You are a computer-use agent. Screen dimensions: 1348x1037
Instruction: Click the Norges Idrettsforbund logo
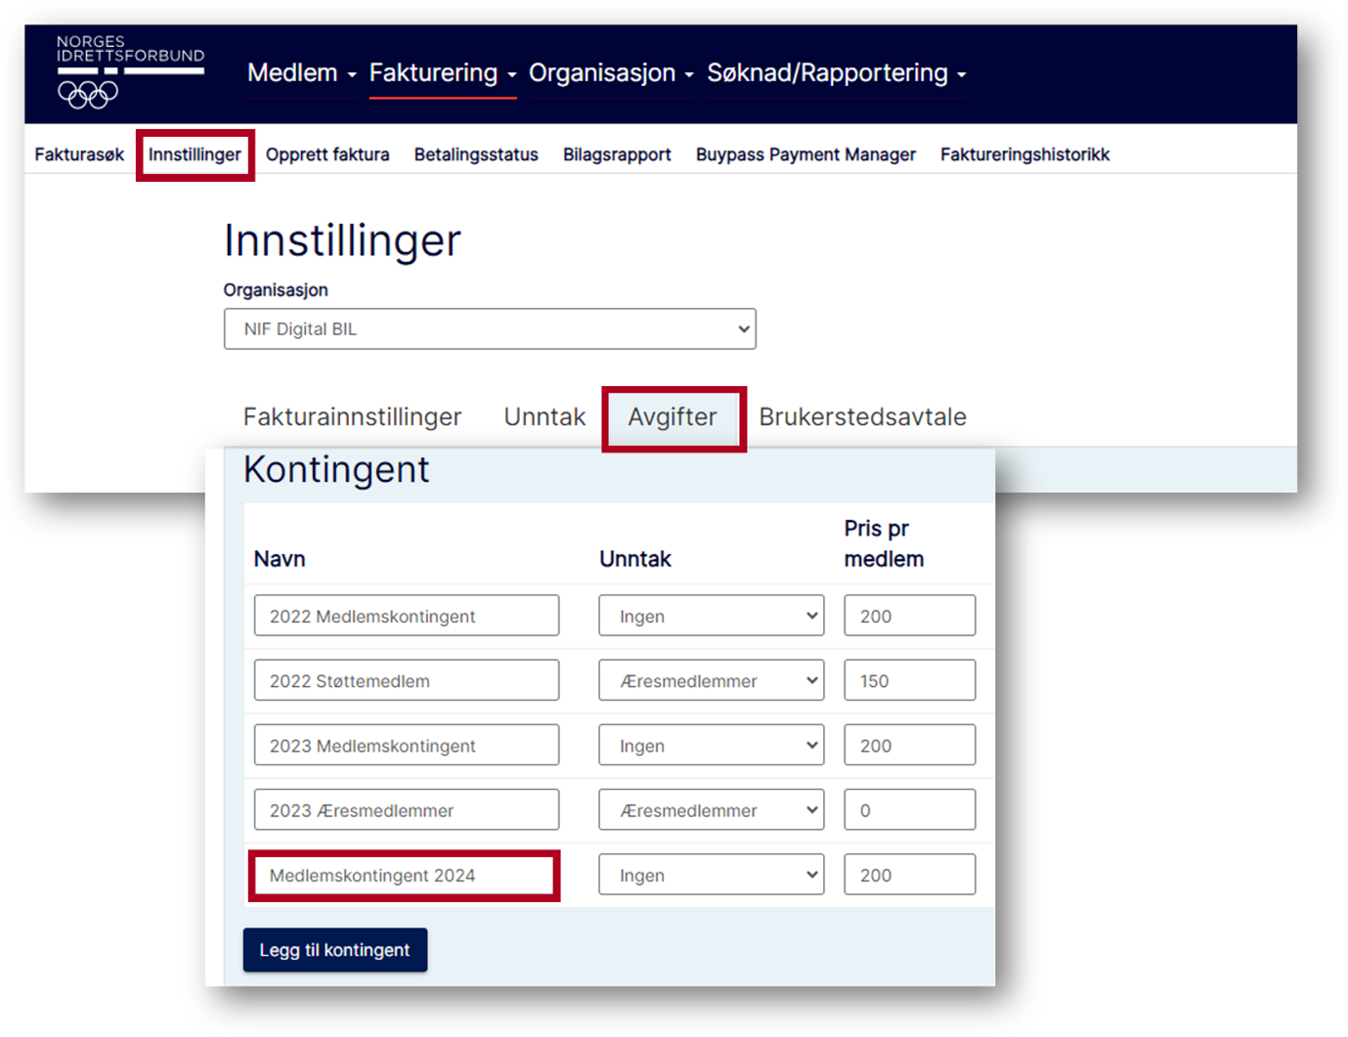coord(130,68)
